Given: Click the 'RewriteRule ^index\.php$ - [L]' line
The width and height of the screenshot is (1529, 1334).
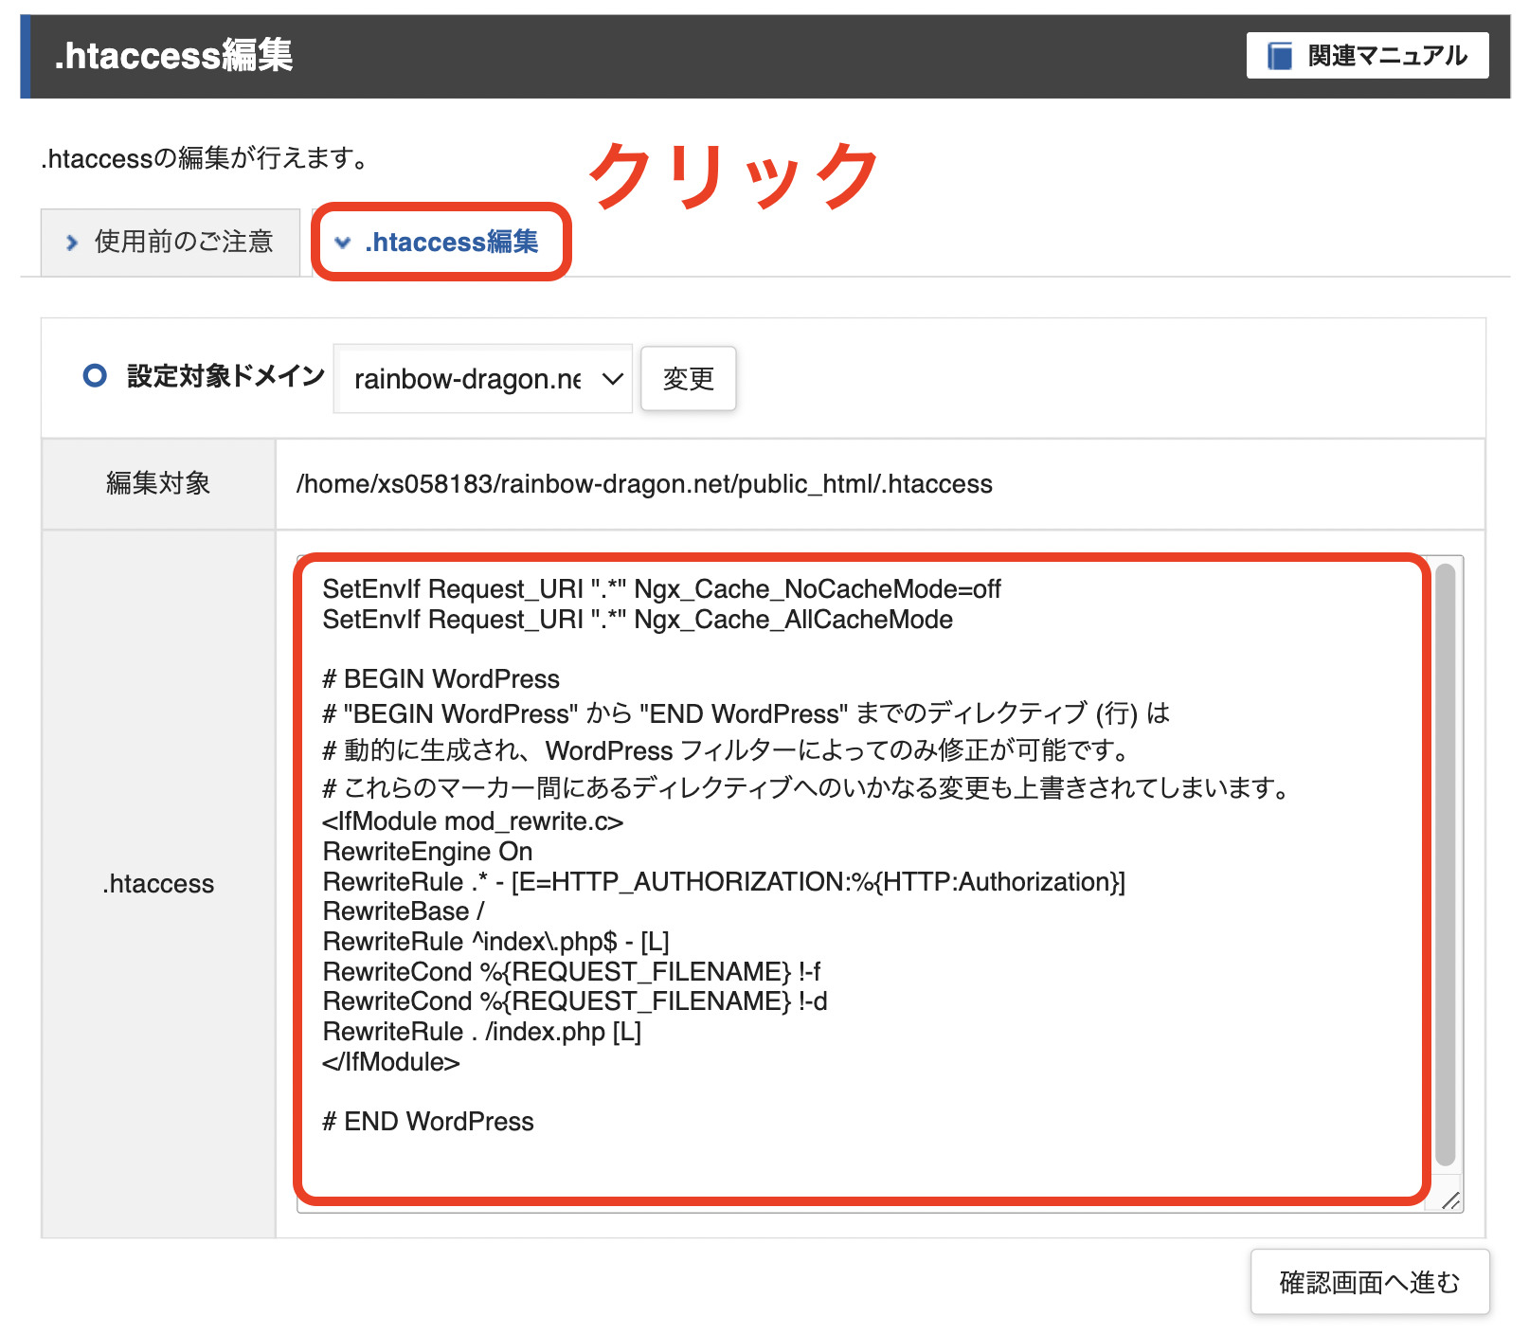Looking at the screenshot, I should coord(495,942).
